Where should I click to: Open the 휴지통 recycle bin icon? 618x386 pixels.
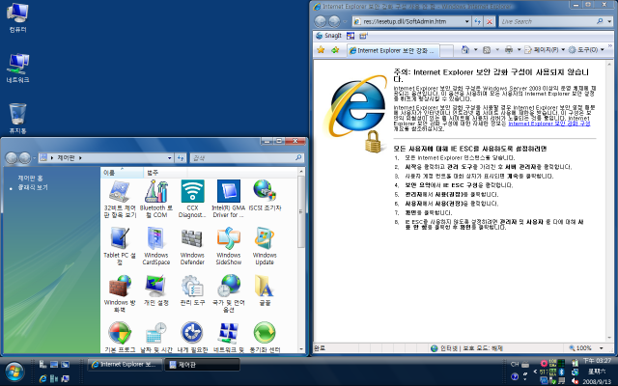(17, 118)
